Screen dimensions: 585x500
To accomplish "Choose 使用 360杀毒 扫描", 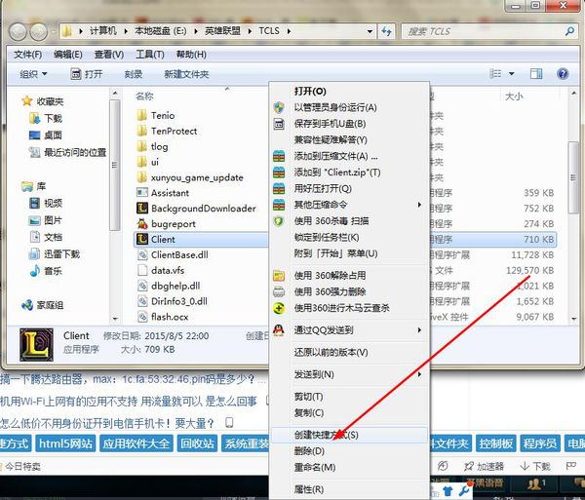I will click(349, 220).
